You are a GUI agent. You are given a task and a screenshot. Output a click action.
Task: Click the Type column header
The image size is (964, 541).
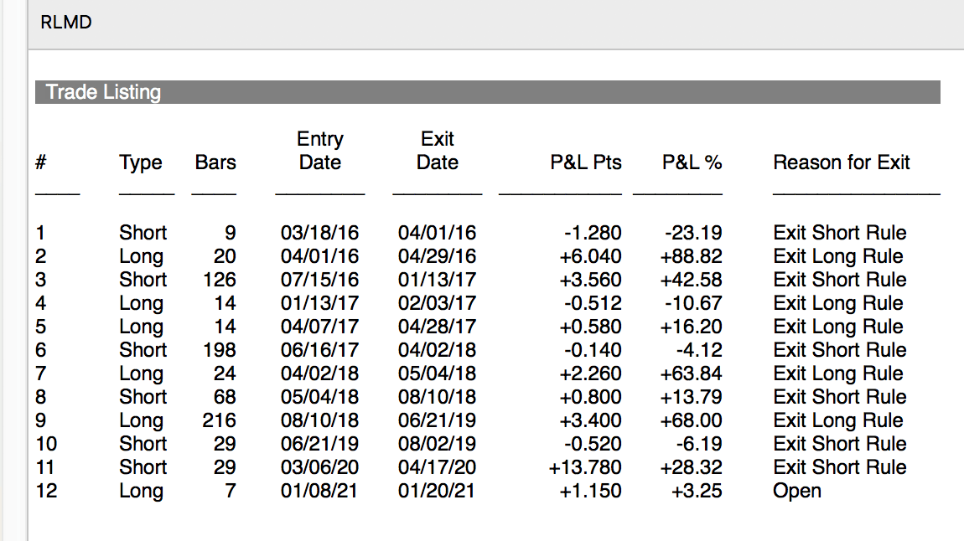click(141, 162)
